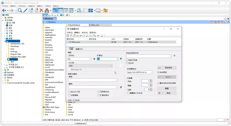This screenshot has height=126, width=231.
Task: Click into the 仅包含该类文件 input field
Action: coord(149,56)
